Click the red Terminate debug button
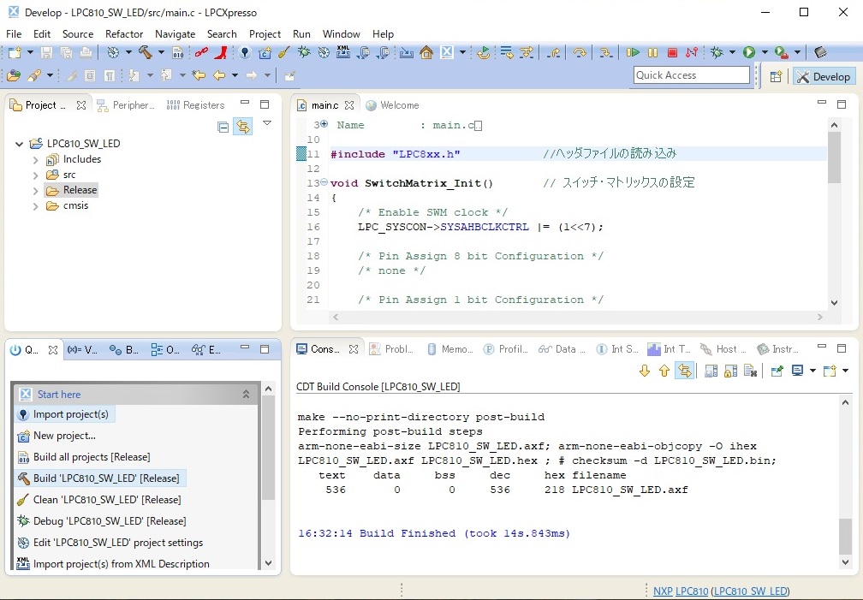The image size is (863, 600). click(x=672, y=53)
